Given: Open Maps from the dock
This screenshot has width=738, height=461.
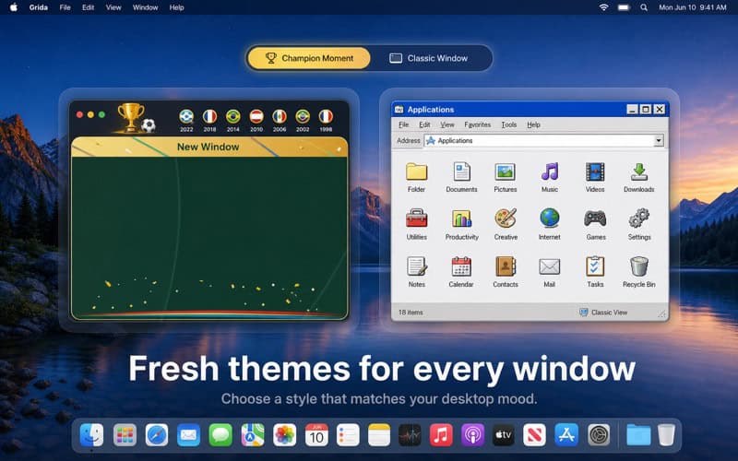Looking at the screenshot, I should [252, 434].
